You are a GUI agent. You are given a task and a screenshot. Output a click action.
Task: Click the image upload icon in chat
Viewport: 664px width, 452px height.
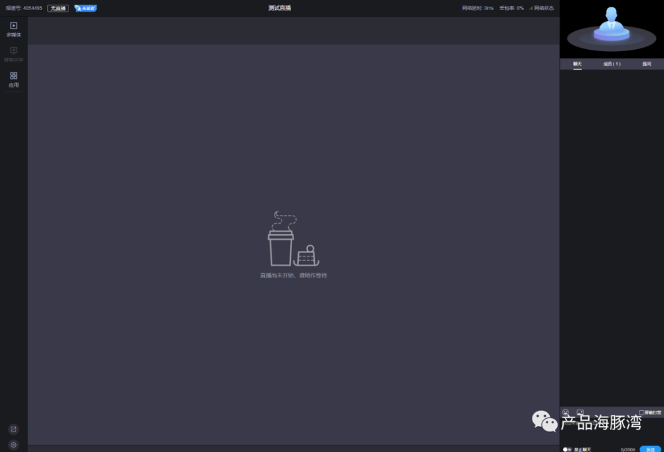[580, 412]
